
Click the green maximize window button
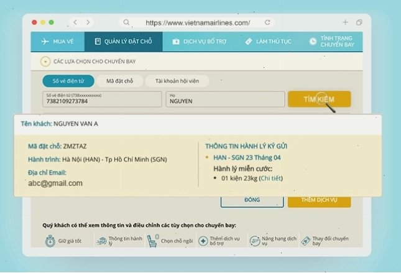point(52,22)
